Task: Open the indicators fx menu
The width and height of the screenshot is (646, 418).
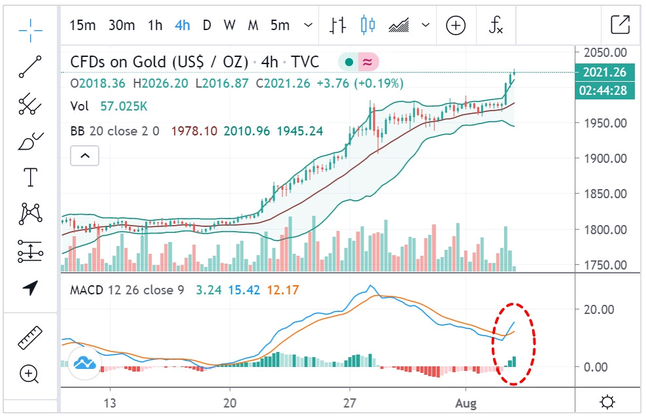Action: coord(496,26)
